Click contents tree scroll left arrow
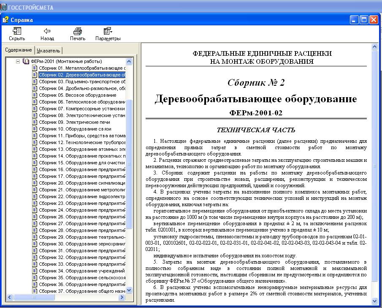Image resolution: width=382 pixels, height=308 pixels. coord(10,297)
